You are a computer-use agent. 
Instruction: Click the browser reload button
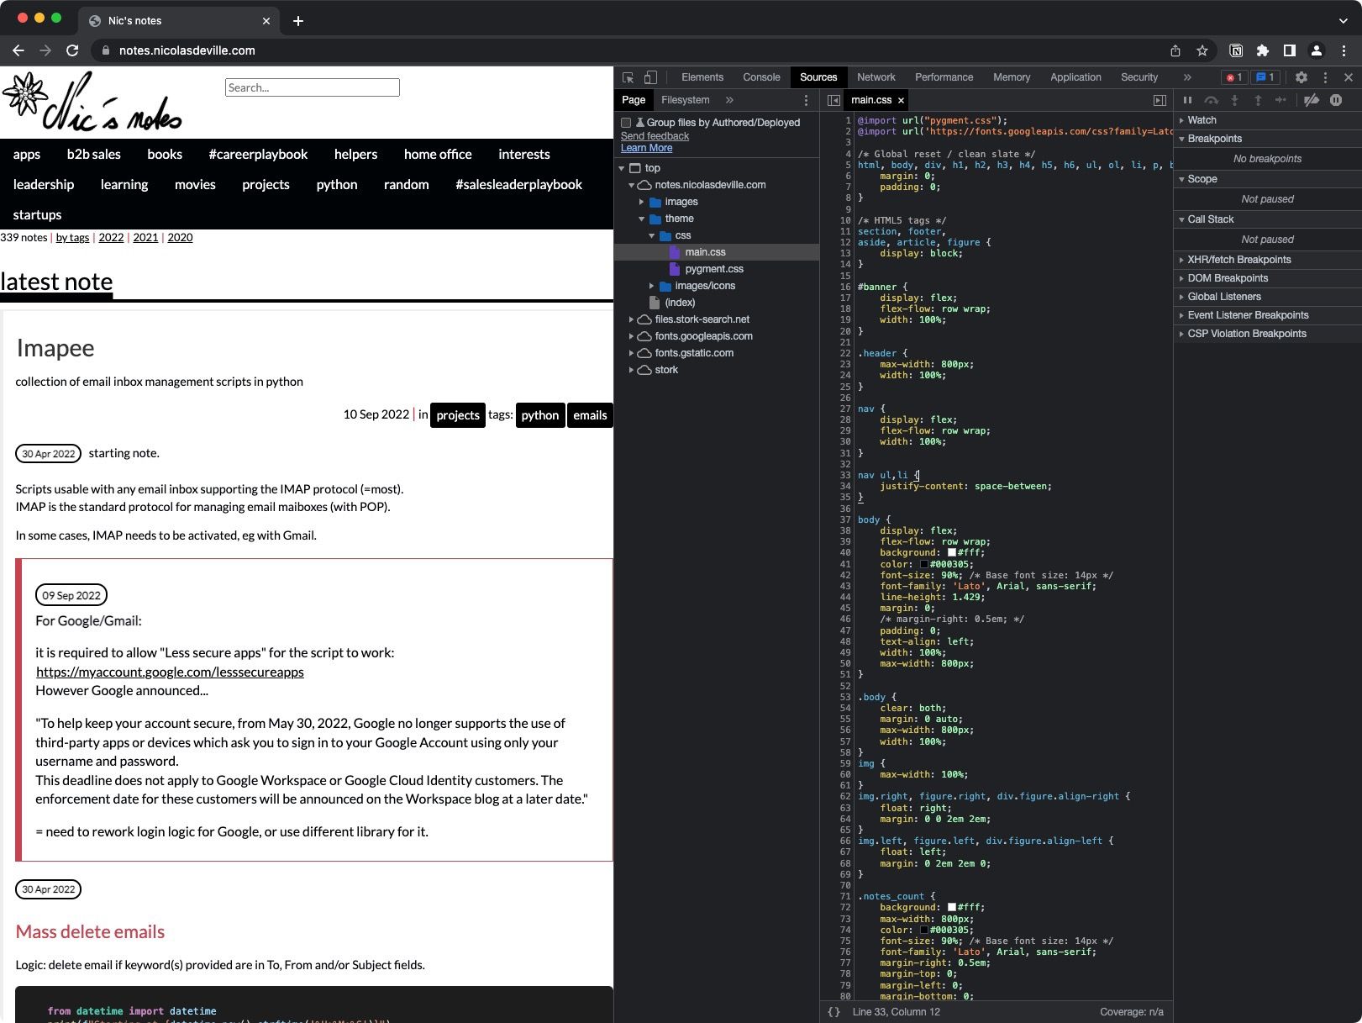[72, 50]
